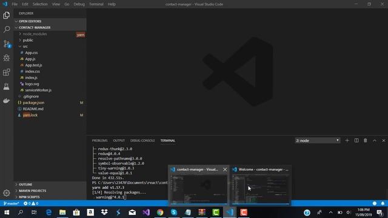Open the notifications bell in status bar
Image resolution: width=388 pixels, height=218 pixels.
click(x=383, y=203)
